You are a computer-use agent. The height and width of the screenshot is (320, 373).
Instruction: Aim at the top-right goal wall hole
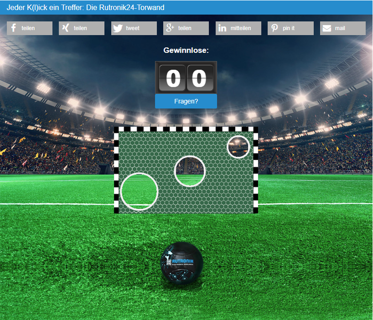239,147
